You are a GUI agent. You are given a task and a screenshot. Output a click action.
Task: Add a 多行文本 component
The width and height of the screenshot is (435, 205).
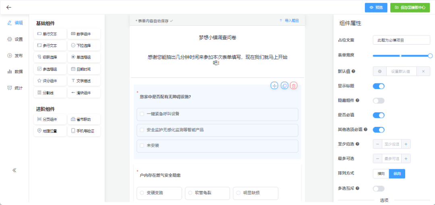(x=50, y=46)
